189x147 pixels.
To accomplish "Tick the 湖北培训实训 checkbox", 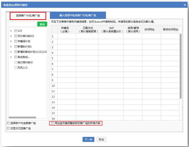I will [16, 62].
